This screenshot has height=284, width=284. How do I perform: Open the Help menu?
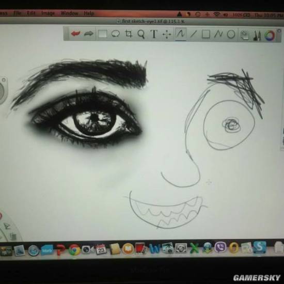point(89,13)
